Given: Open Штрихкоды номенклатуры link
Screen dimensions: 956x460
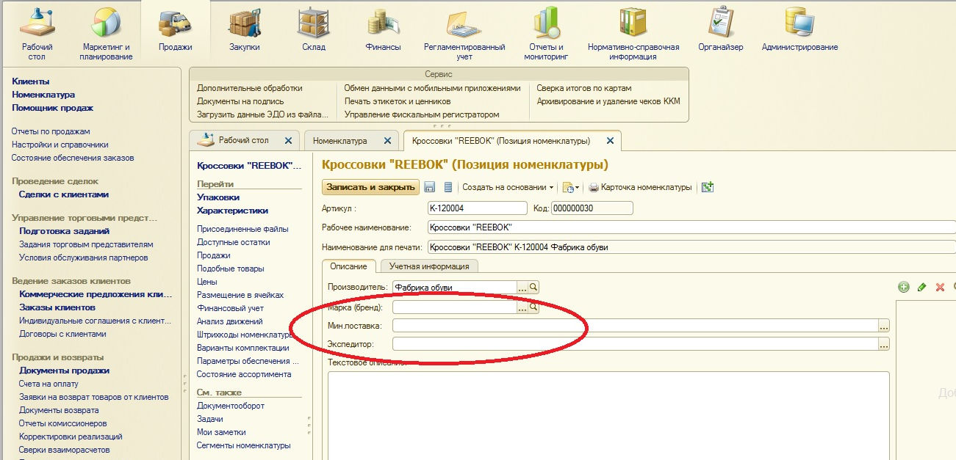Looking at the screenshot, I should click(246, 335).
